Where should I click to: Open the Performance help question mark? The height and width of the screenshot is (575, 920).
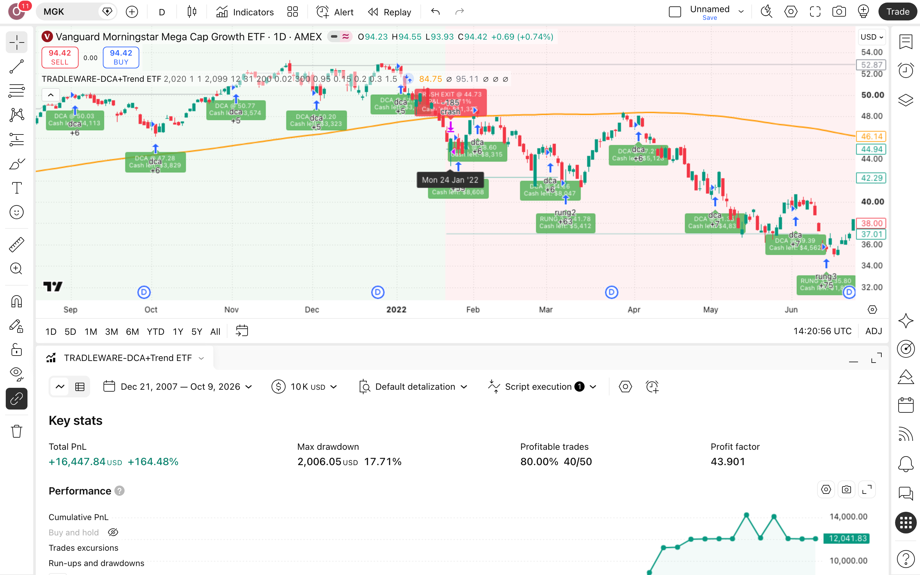[x=119, y=491]
